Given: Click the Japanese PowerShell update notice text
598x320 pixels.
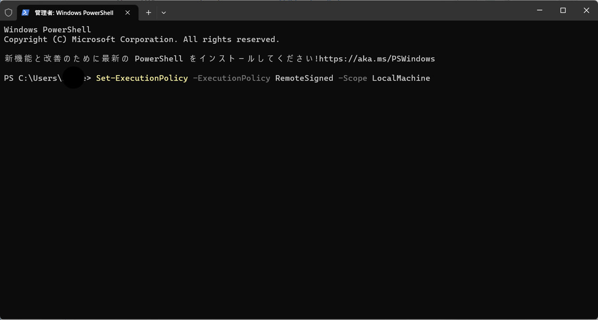Looking at the screenshot, I should pos(157,58).
